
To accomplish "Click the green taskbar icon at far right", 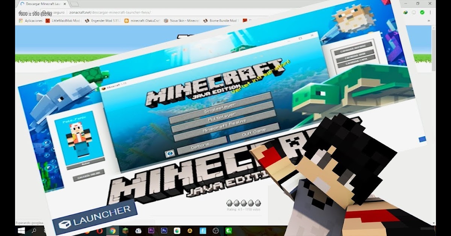I will [x=229, y=231].
